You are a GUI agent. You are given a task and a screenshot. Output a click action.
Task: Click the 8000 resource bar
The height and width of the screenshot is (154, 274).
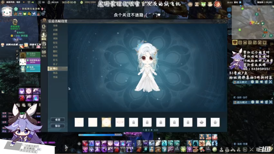click(x=100, y=134)
